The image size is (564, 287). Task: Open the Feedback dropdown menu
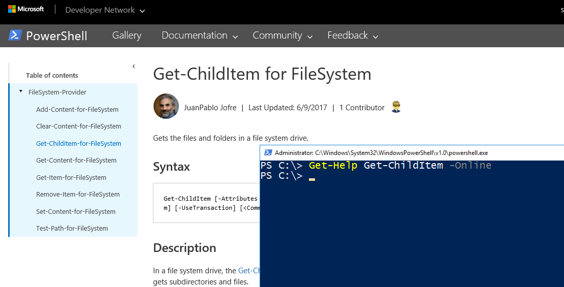click(353, 36)
